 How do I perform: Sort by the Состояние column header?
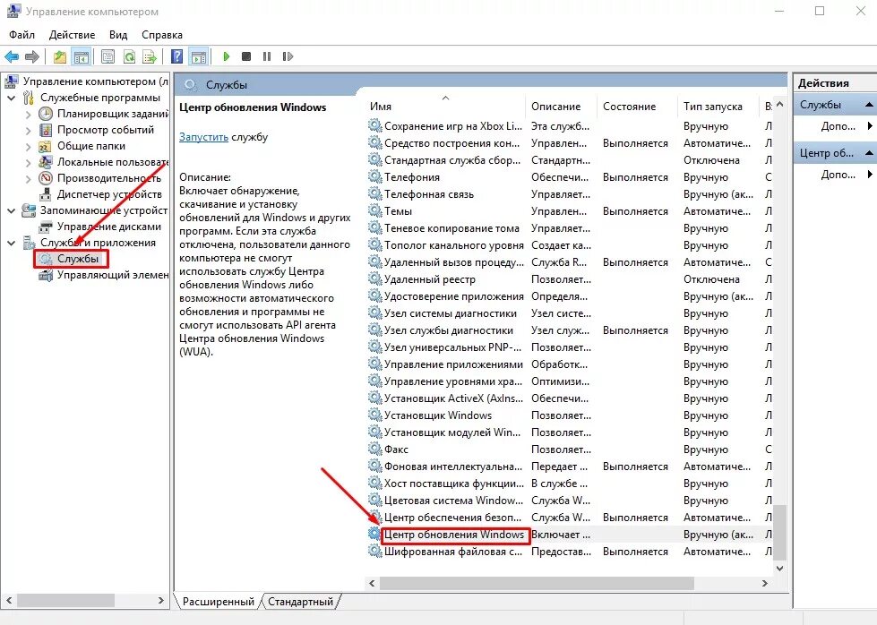click(x=637, y=107)
